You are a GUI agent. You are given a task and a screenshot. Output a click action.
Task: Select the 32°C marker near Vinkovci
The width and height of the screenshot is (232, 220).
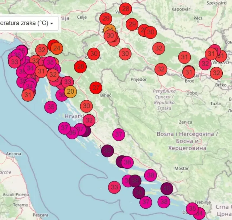pyautogui.click(x=205, y=64)
